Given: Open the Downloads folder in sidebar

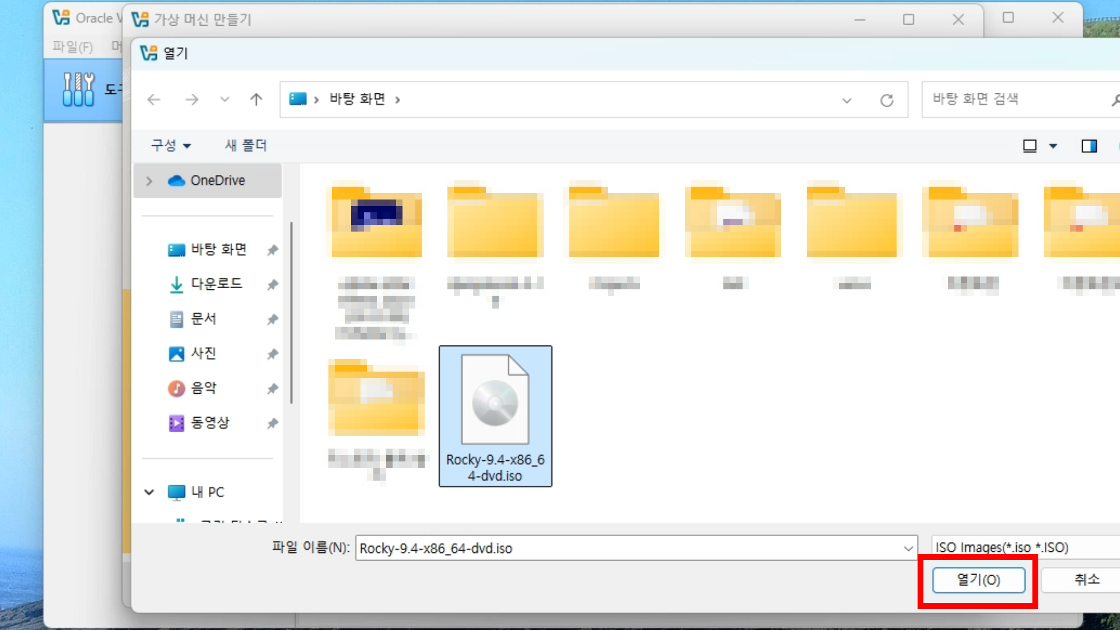Looking at the screenshot, I should pyautogui.click(x=216, y=284).
